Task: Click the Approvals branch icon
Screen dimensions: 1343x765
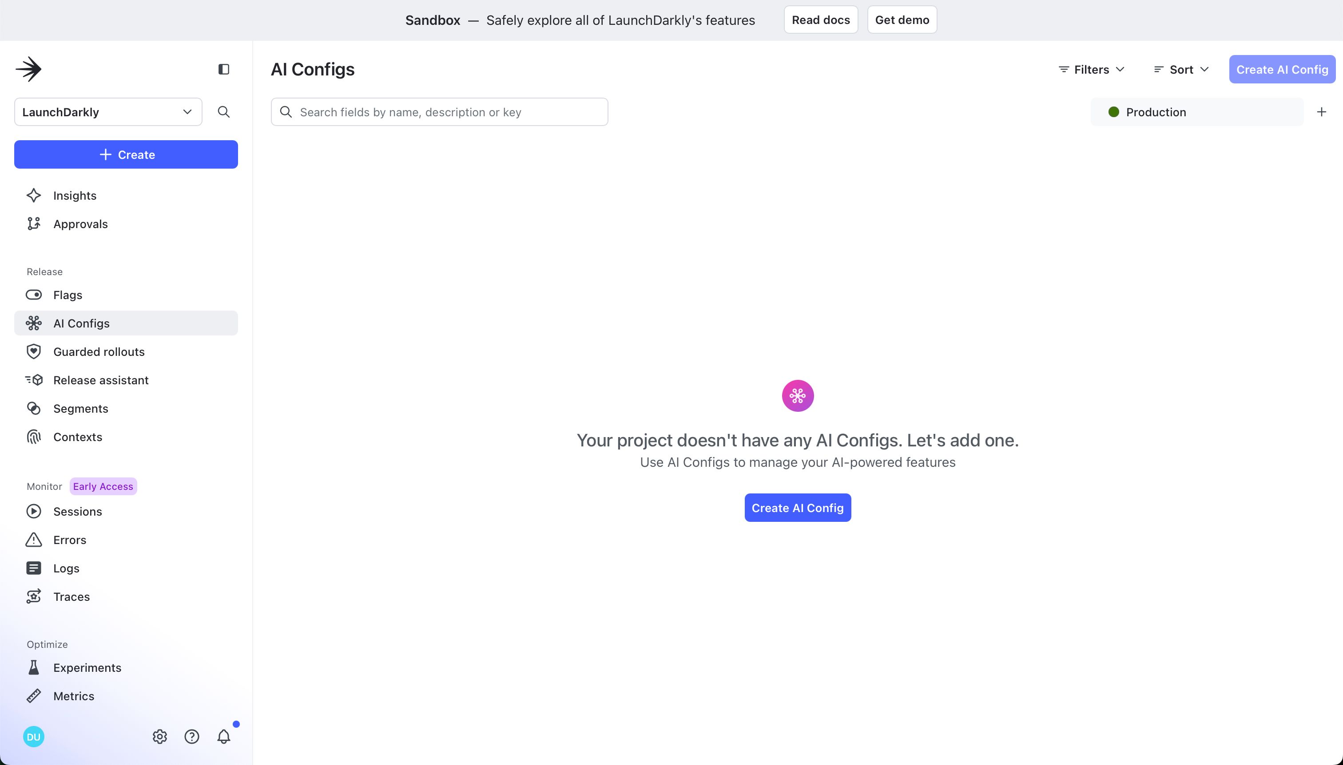Action: [34, 224]
